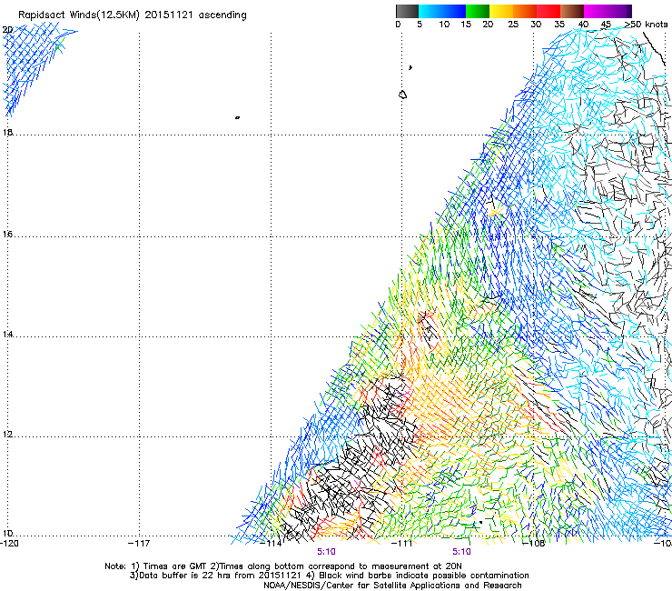Click the gray 0–5 knots color segment
This screenshot has width=672, height=591.
tap(407, 11)
